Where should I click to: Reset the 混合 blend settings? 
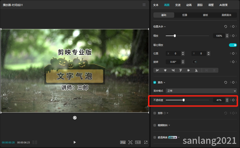click(226, 82)
